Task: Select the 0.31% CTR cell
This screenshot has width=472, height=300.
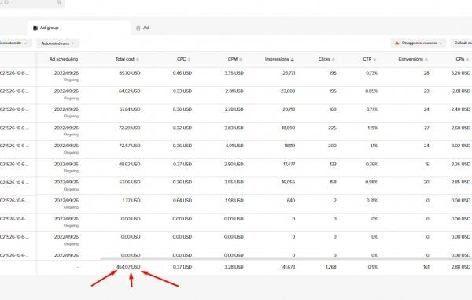Action: pyautogui.click(x=372, y=201)
